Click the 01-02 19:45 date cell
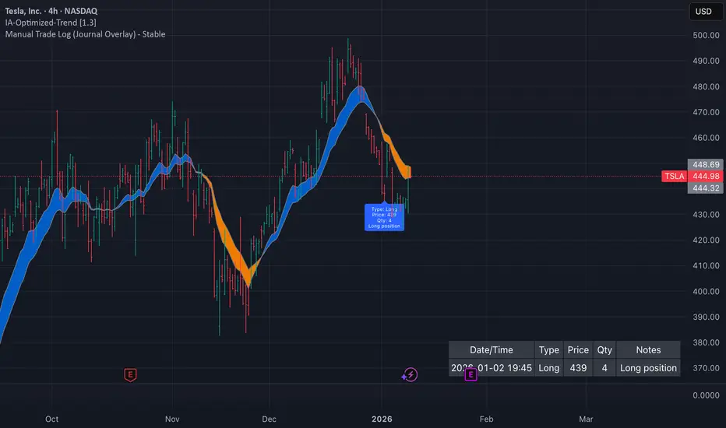This screenshot has width=726, height=428. 492,368
